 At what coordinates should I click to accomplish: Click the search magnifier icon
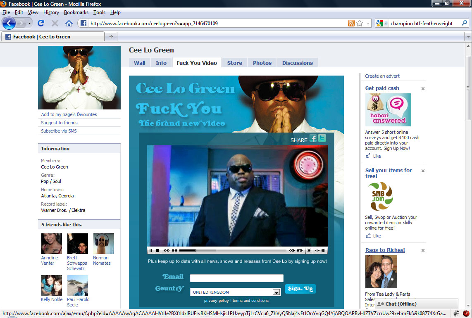coord(464,23)
